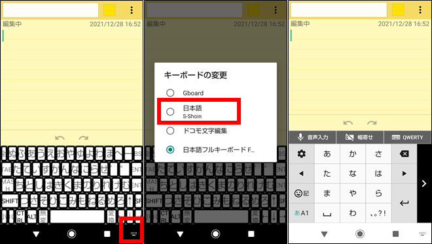Tap the あ key on S-Shoin keyboard

327,154
